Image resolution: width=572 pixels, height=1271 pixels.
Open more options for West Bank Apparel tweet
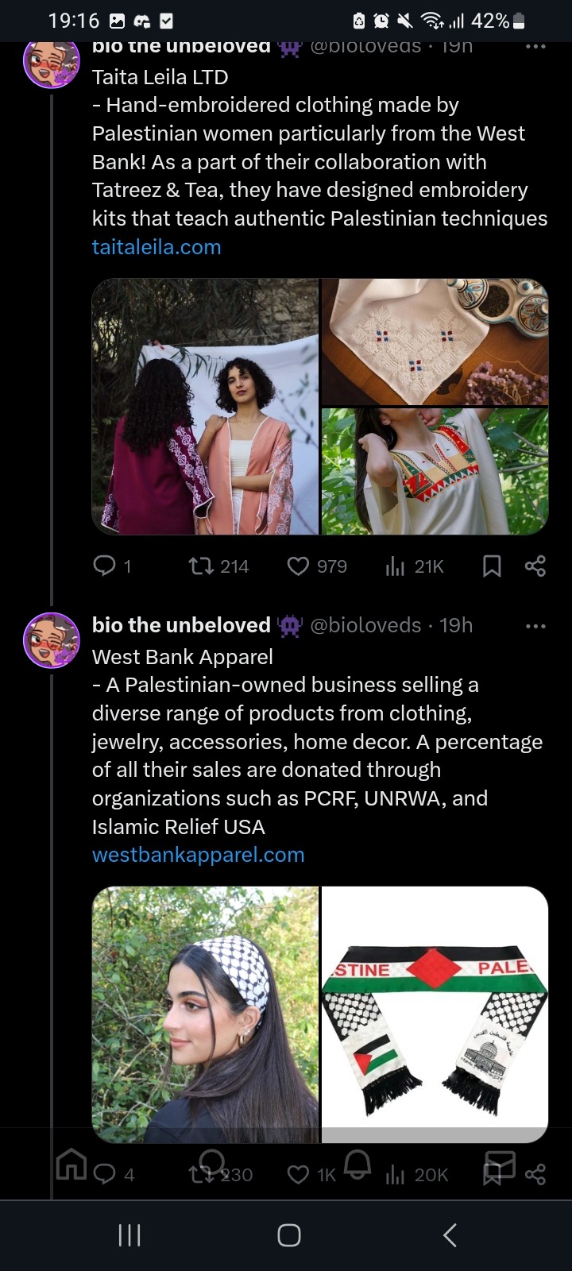click(535, 626)
